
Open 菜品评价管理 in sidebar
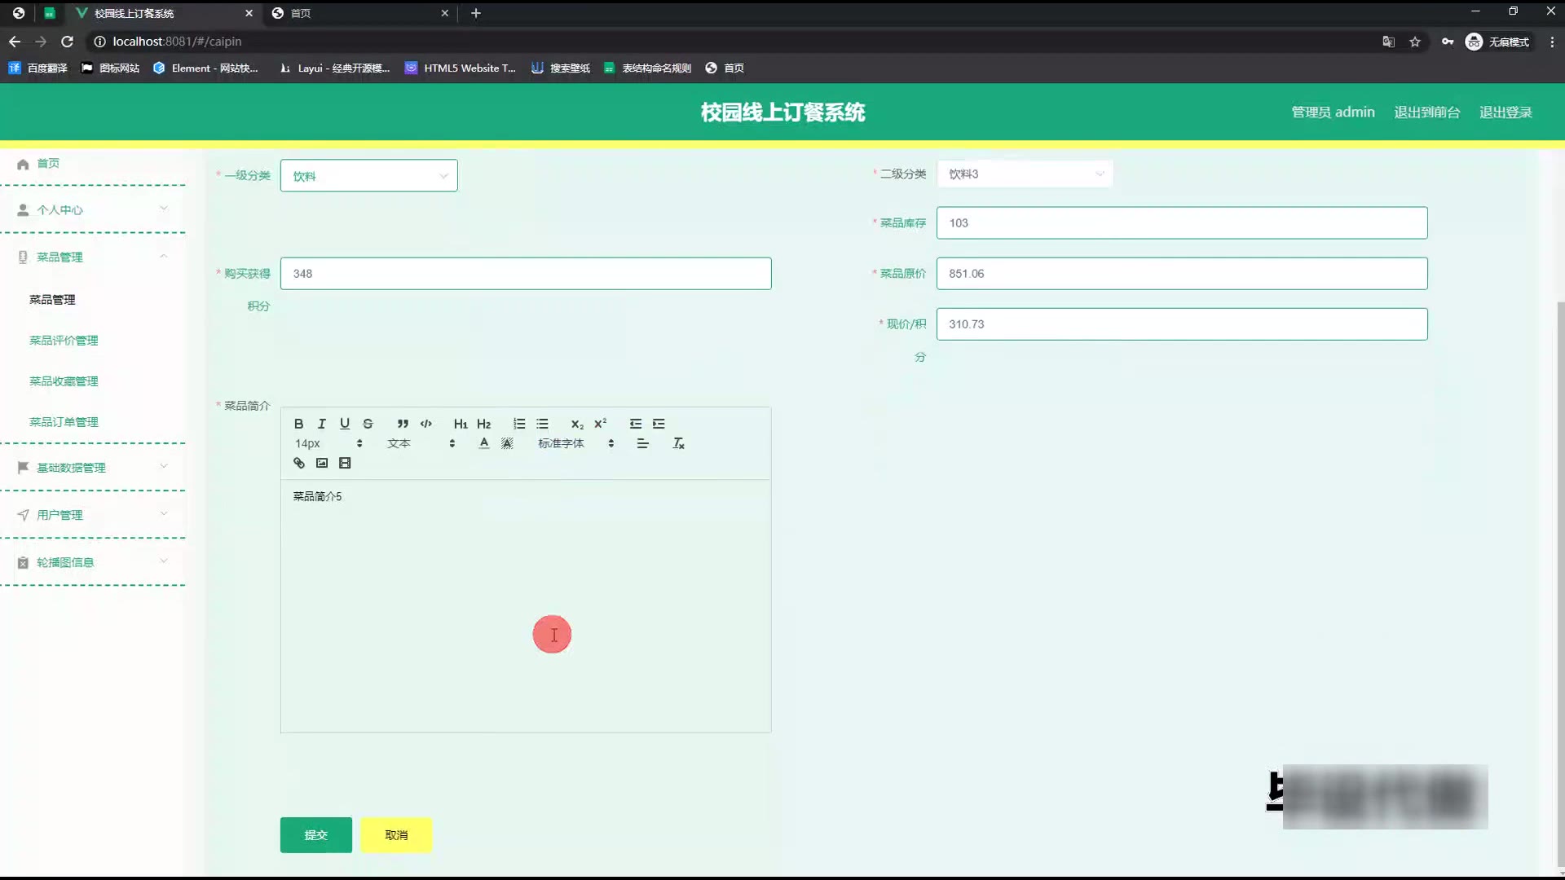click(x=64, y=341)
